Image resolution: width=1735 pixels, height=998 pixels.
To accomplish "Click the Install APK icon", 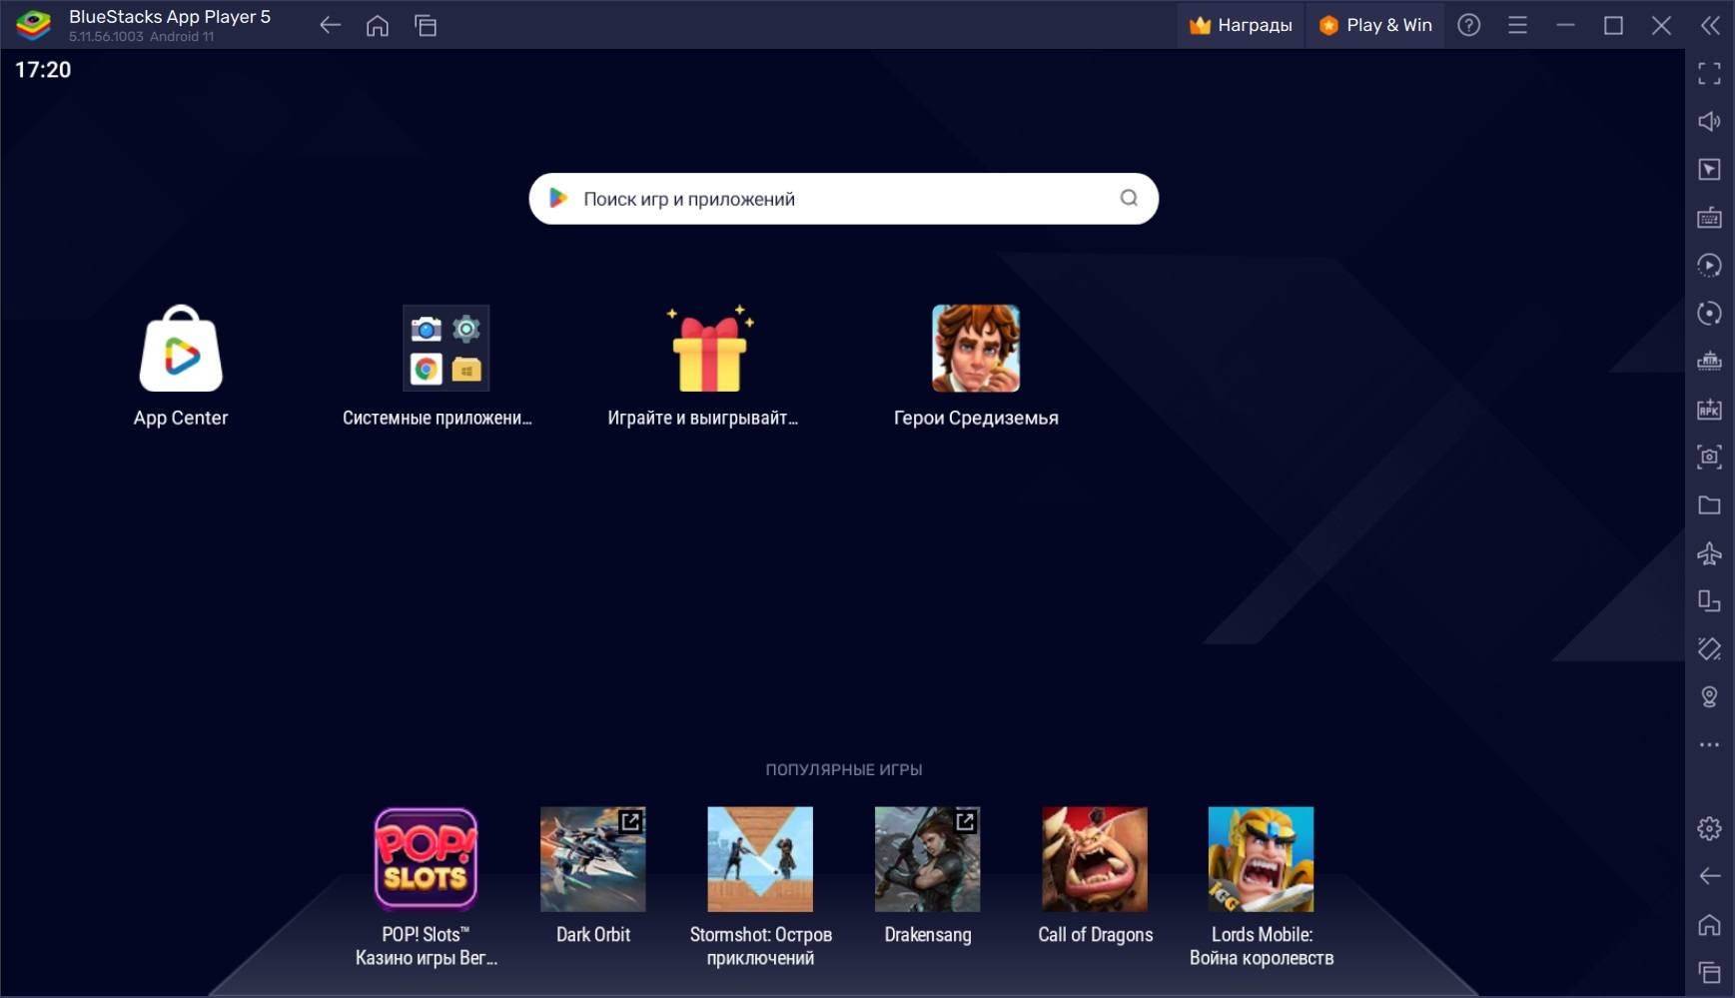I will (x=1709, y=409).
